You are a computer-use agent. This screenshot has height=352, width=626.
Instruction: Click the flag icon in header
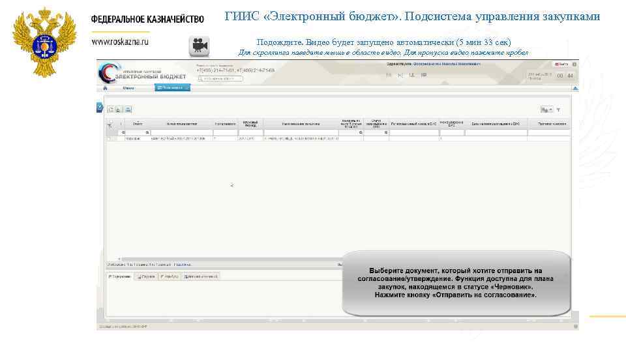(x=424, y=75)
